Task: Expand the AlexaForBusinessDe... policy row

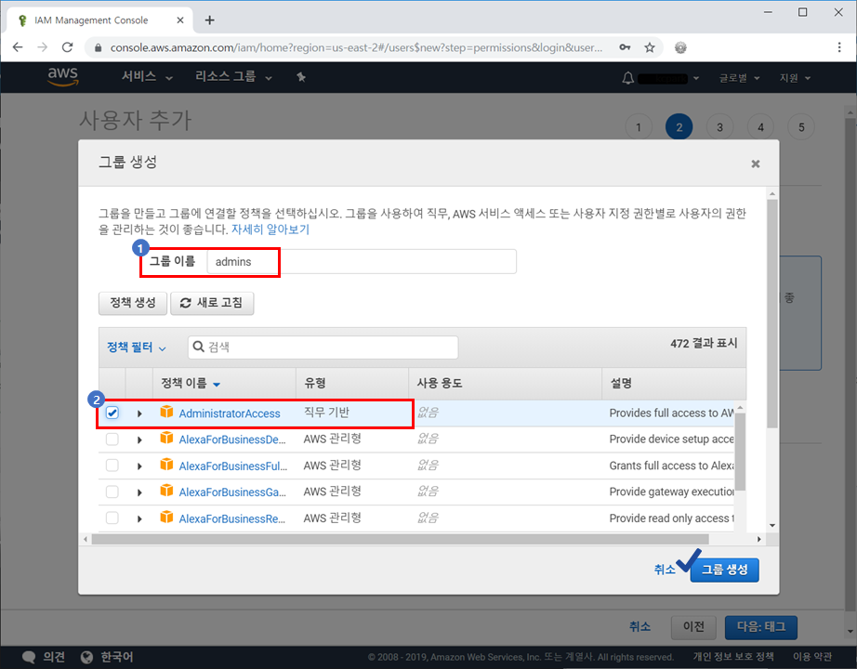Action: pyautogui.click(x=139, y=440)
